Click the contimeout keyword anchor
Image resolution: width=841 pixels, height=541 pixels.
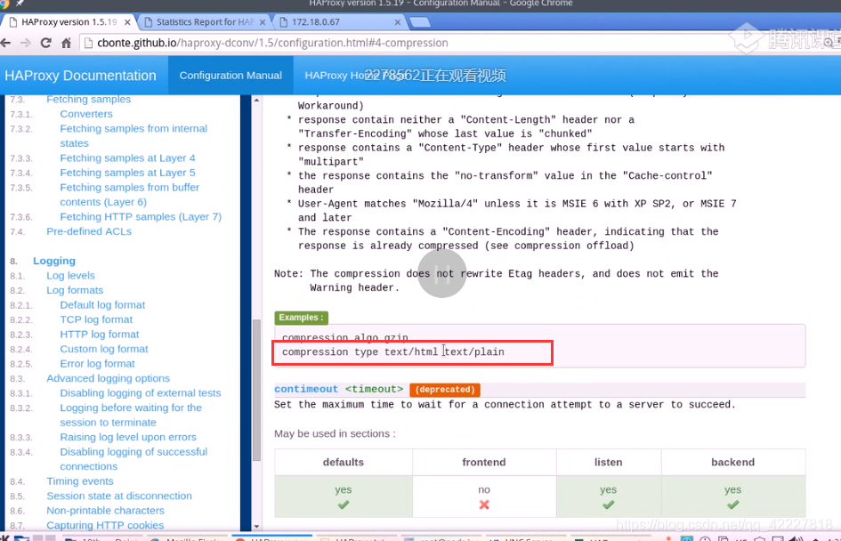pos(306,389)
